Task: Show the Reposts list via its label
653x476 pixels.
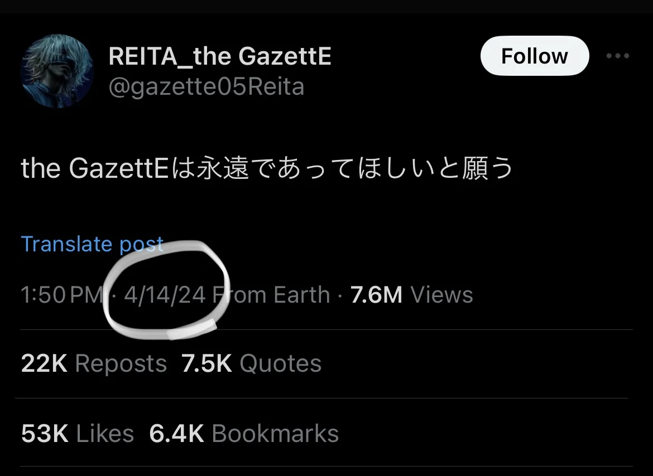Action: (x=121, y=363)
